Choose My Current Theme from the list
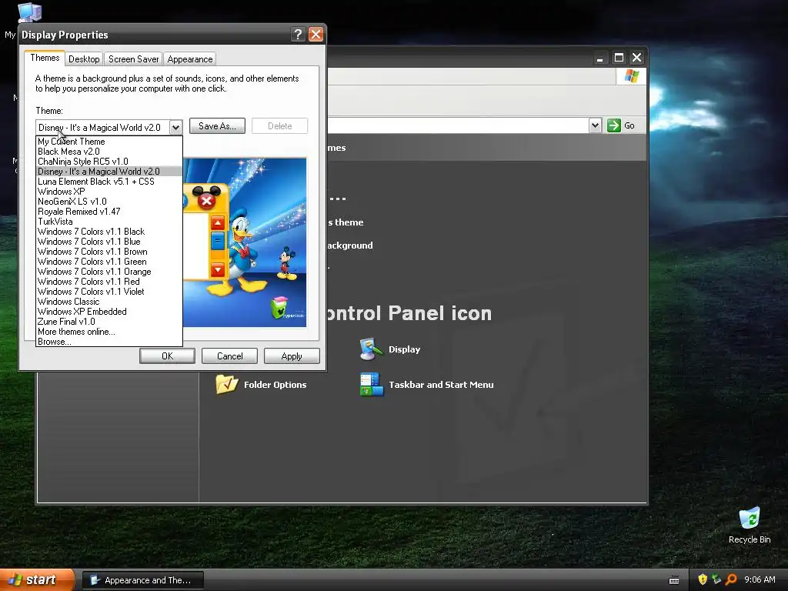Screen dimensions: 788x591 pyautogui.click(x=109, y=142)
